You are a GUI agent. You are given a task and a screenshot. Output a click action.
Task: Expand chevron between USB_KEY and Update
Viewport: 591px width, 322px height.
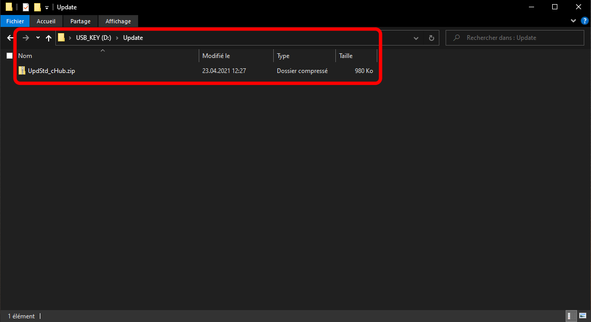pyautogui.click(x=117, y=38)
